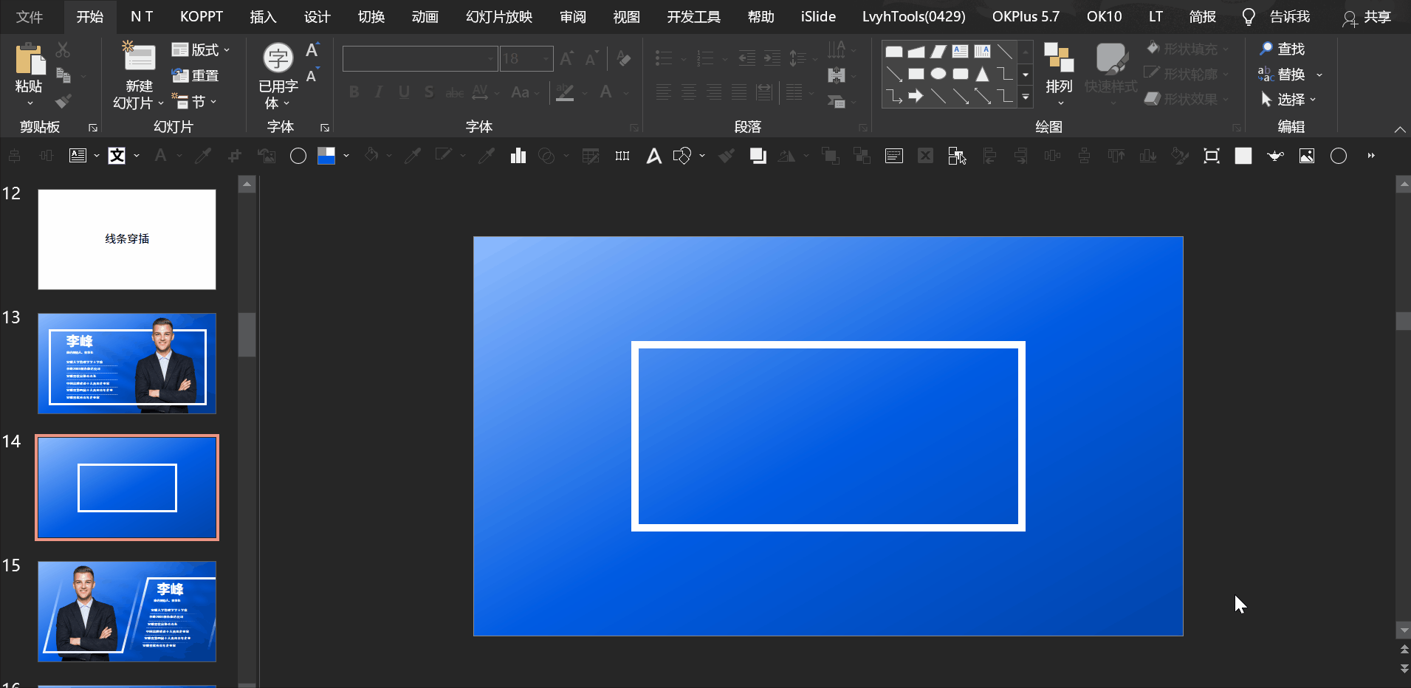
Task: Expand the shapes gallery more arrow
Action: 1026,97
